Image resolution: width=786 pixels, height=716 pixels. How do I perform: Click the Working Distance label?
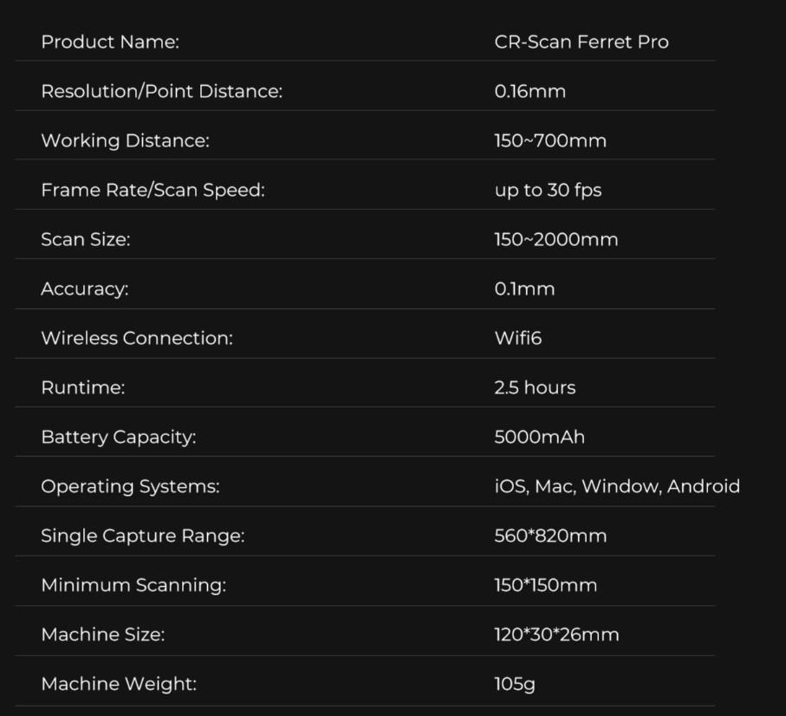(125, 140)
